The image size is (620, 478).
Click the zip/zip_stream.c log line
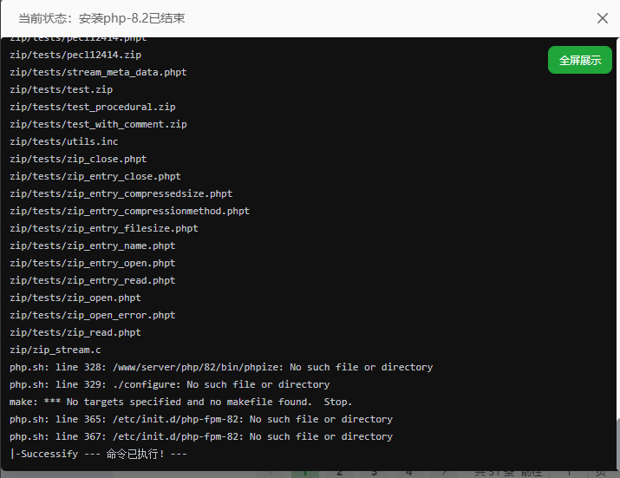click(x=55, y=350)
